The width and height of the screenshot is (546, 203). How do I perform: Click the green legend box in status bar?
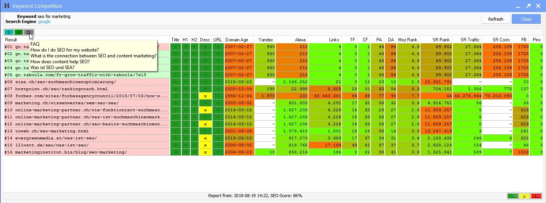click(x=512, y=196)
